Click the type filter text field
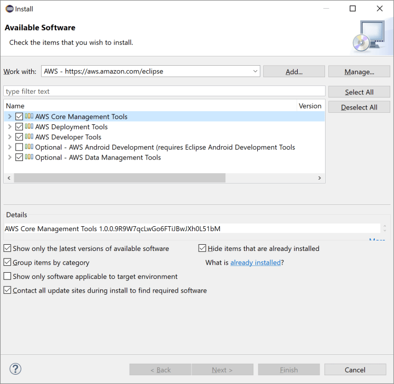 point(164,91)
